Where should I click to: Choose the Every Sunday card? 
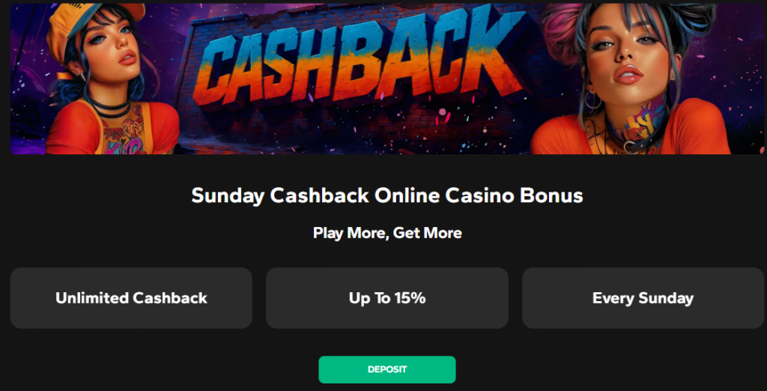click(x=643, y=298)
